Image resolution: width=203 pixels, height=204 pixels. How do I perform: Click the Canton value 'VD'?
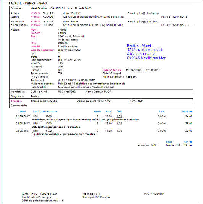click(x=60, y=70)
